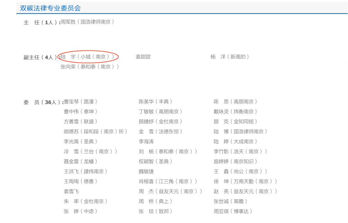The image size is (348, 223).
Task: Select 胡德苏（段和段（南京）所）
Action: [x=95, y=132]
